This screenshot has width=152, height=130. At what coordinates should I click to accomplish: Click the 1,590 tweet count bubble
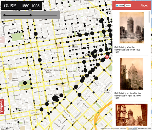(128, 6)
